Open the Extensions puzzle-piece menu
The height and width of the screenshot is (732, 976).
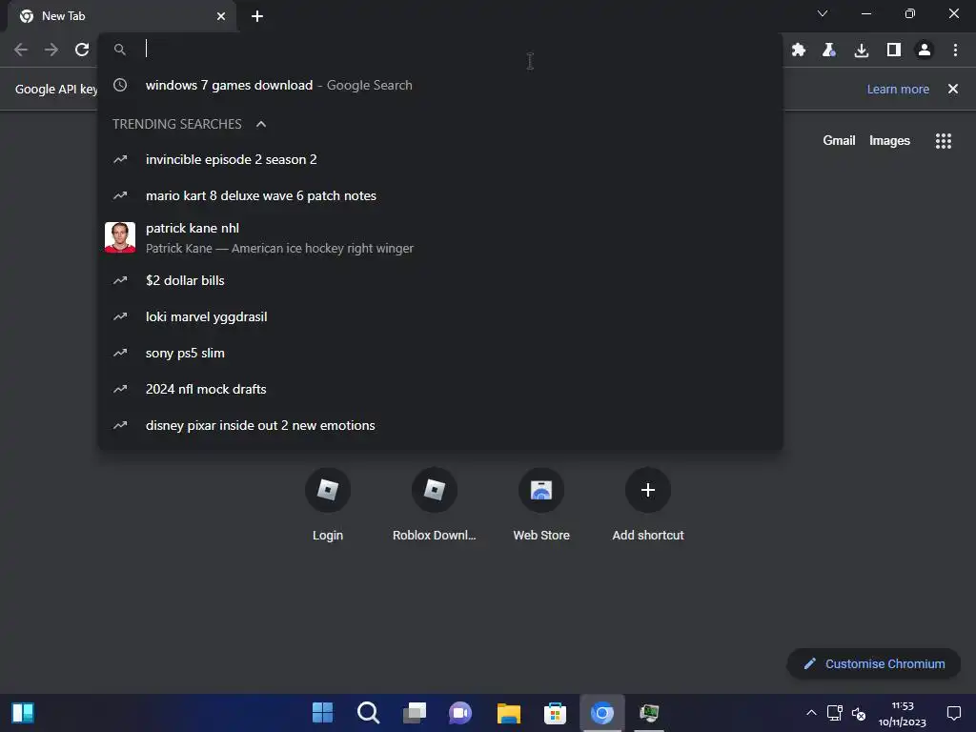(x=798, y=50)
